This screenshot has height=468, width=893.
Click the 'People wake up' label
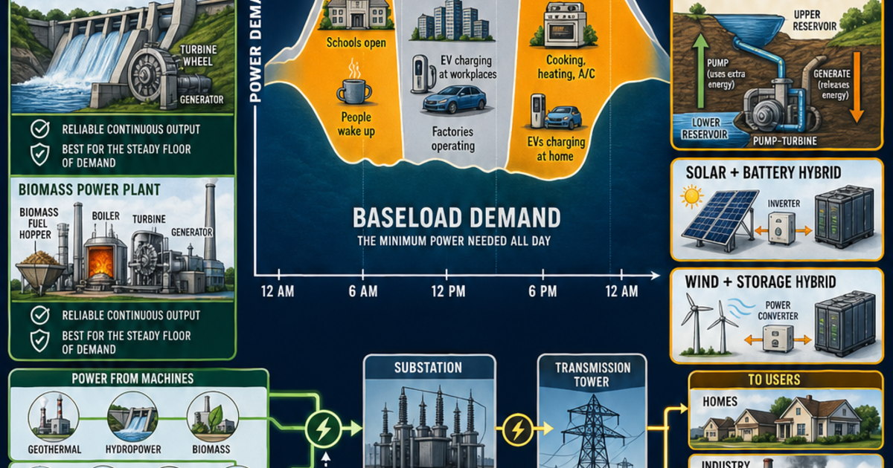(x=357, y=125)
